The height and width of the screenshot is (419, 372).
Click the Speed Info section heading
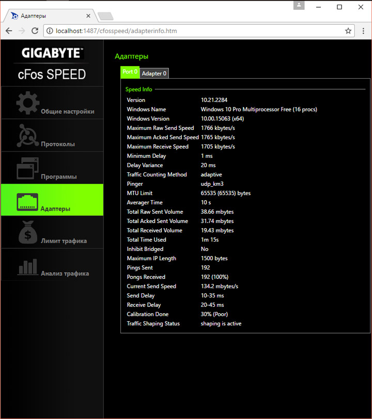139,89
